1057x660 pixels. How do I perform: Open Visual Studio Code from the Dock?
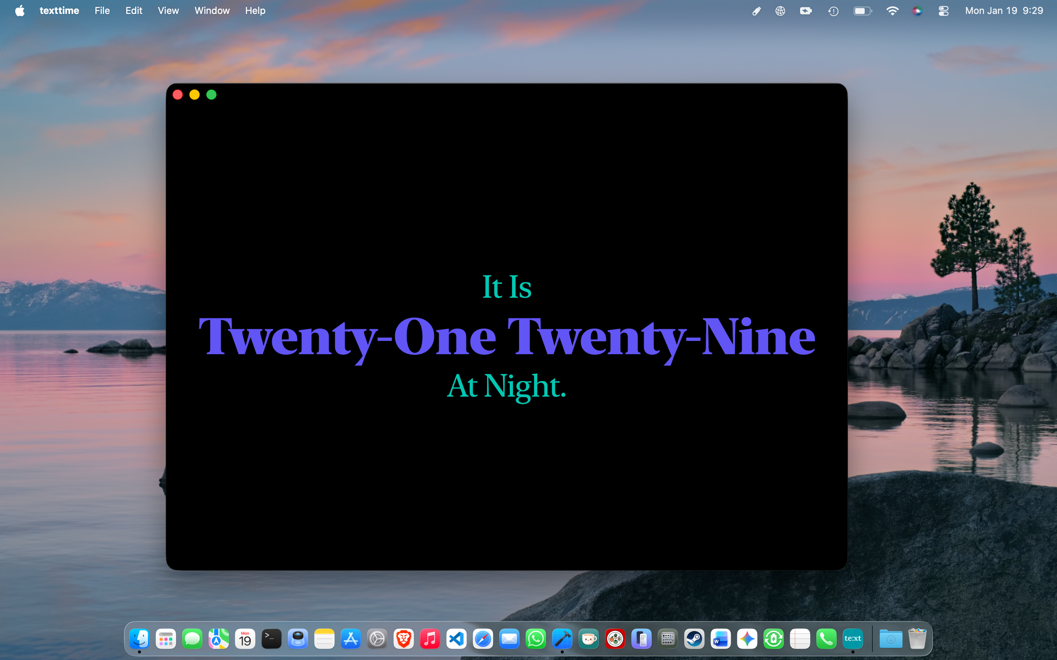[x=457, y=639]
